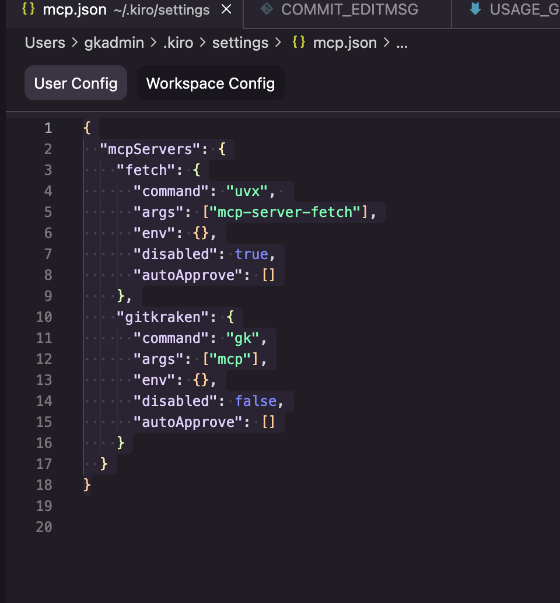Switch to the USAGE_G tab

(519, 9)
